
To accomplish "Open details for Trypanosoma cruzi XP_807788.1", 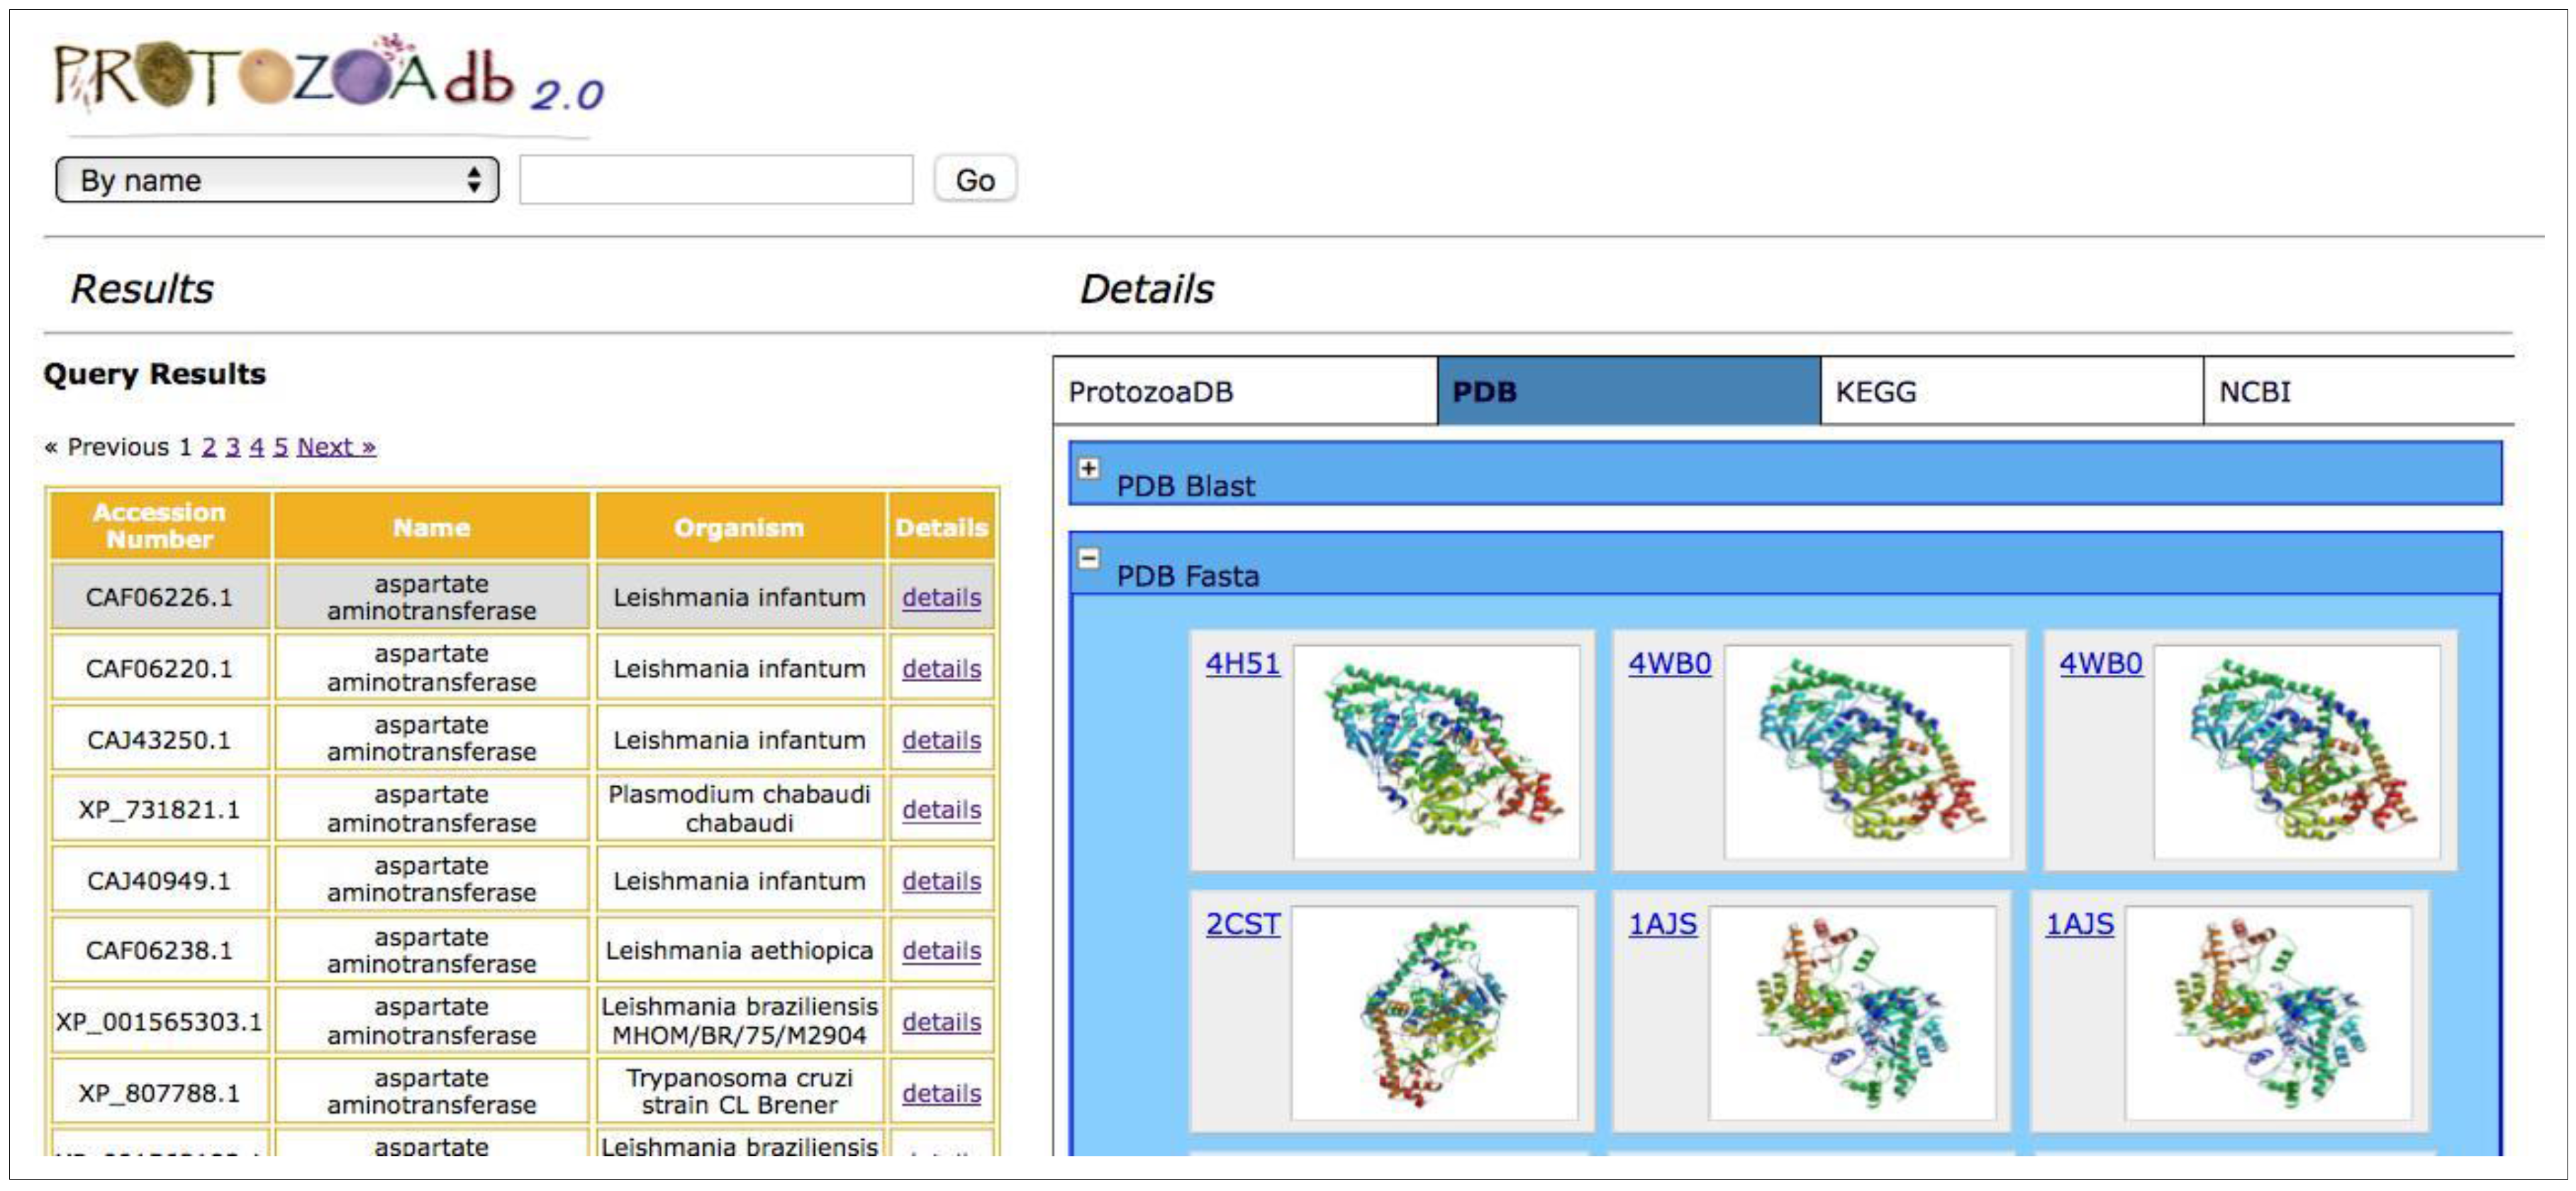I will pyautogui.click(x=941, y=1093).
